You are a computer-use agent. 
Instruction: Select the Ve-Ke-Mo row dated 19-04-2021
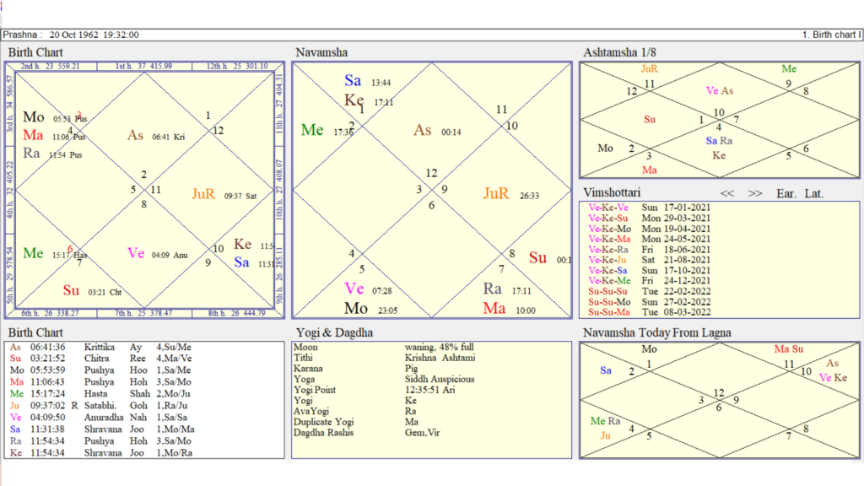[x=649, y=229]
